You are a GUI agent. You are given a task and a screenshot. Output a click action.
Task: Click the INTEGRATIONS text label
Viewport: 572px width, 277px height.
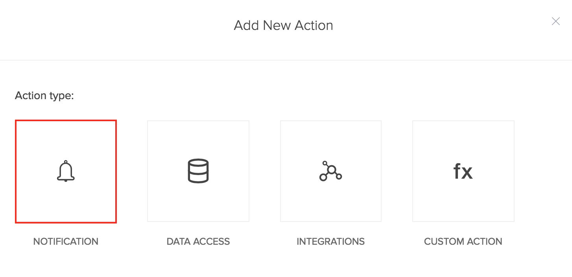tap(330, 241)
